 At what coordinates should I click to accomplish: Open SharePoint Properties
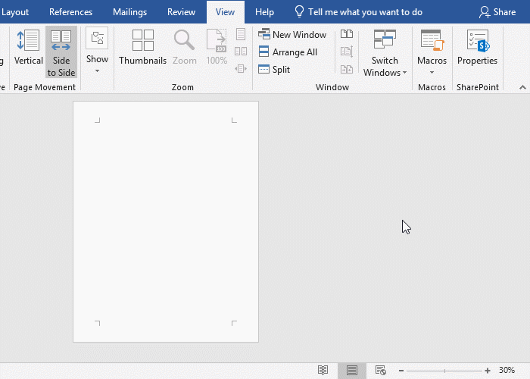point(477,49)
